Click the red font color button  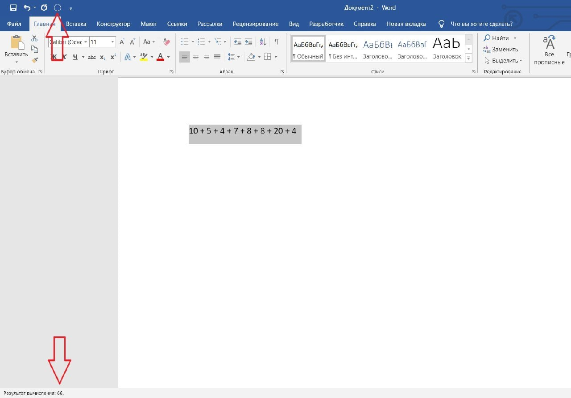tap(161, 57)
